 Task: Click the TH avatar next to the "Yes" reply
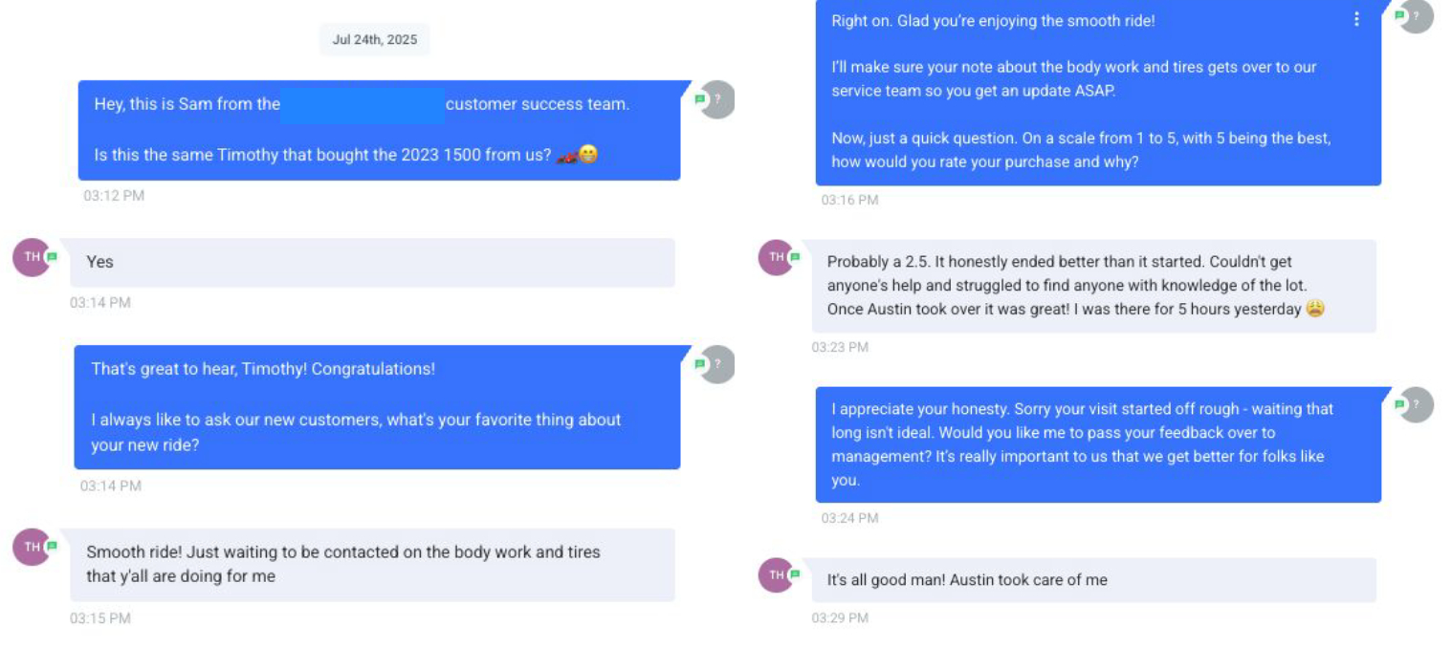click(31, 257)
